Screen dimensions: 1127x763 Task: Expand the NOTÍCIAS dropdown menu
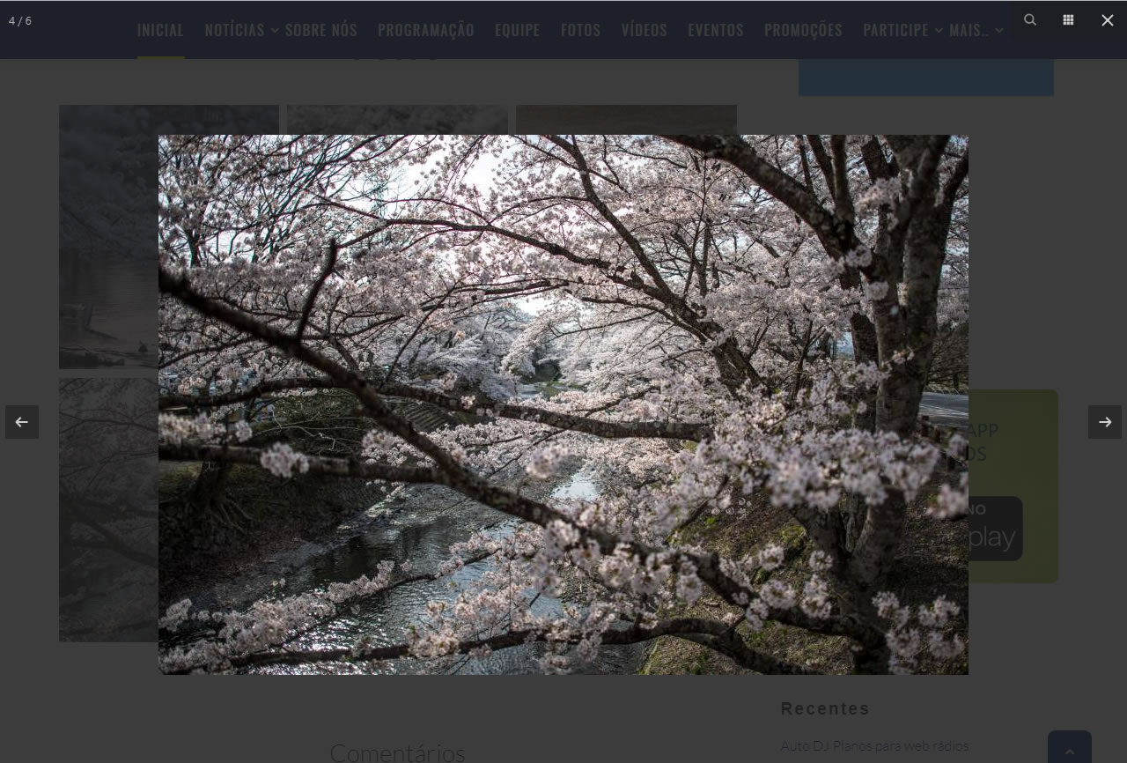pyautogui.click(x=241, y=30)
